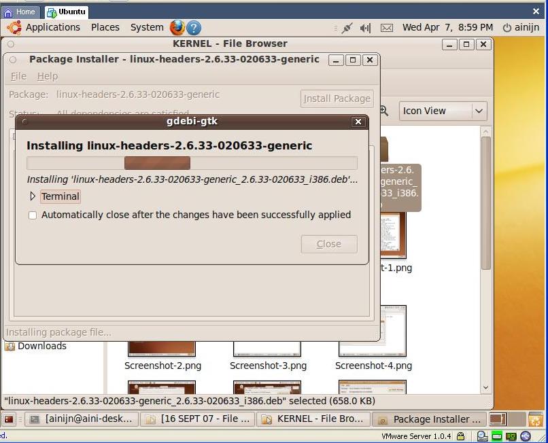Screen dimensions: 548x443
Task: Click the 'Installing package file...' status text
Action: coord(58,332)
